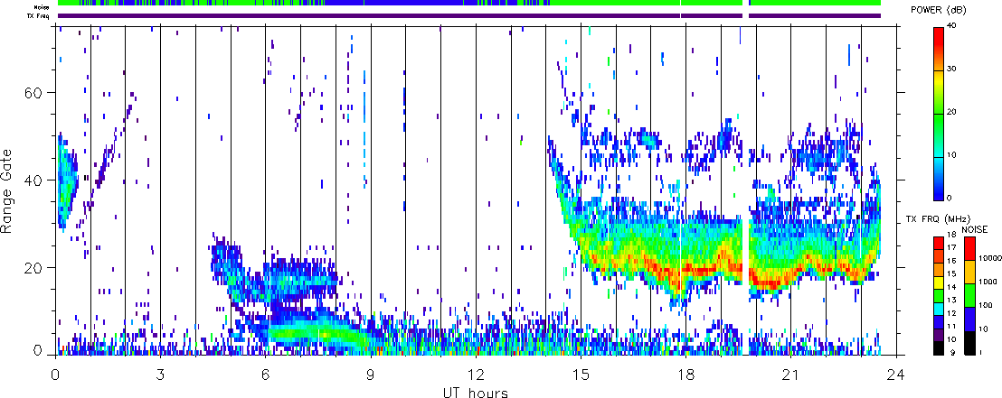Click the green 100 swatch in NOISE legend

pos(970,295)
